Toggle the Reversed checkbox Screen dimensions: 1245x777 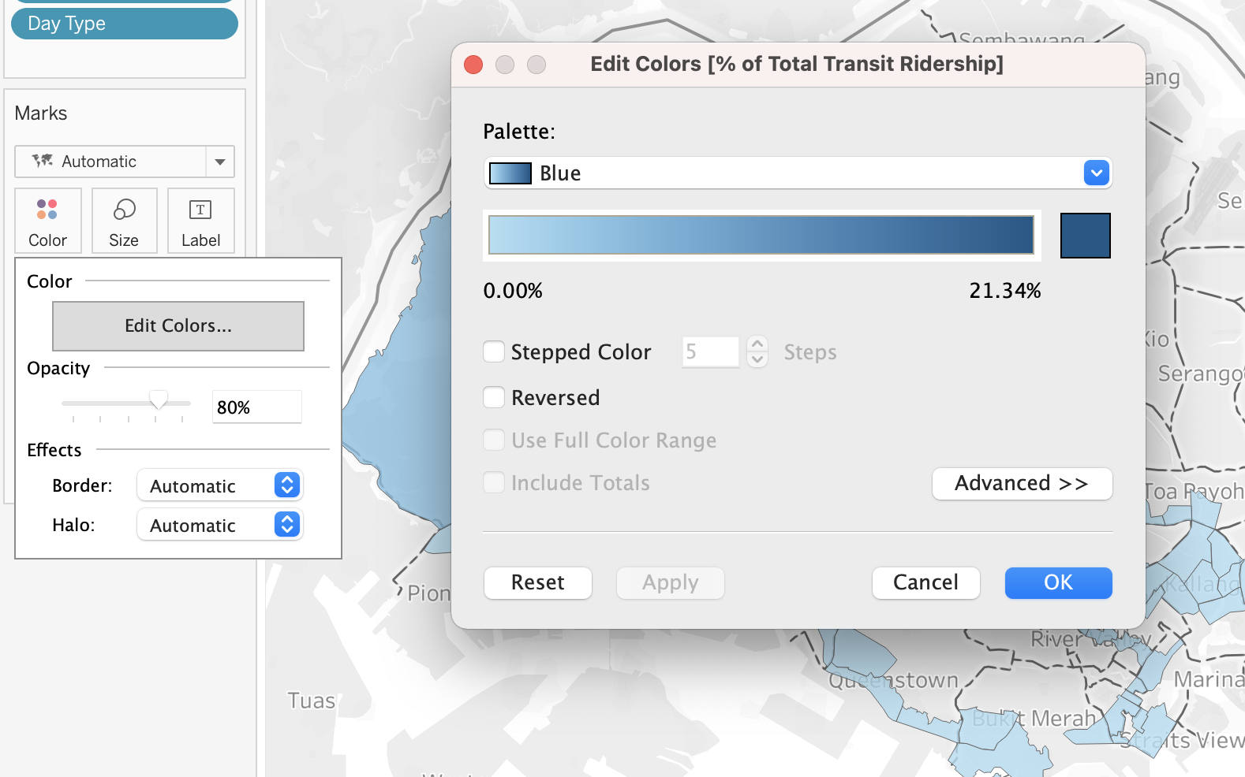[494, 397]
